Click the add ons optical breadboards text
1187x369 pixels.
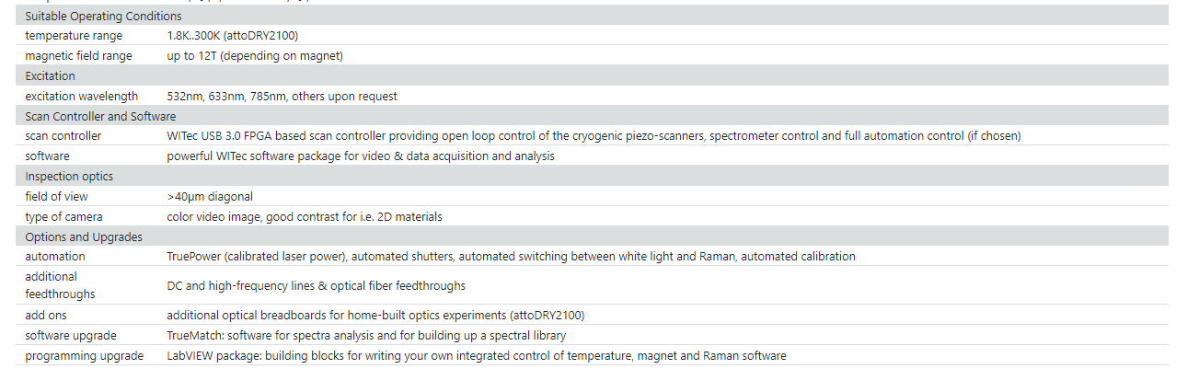(375, 316)
